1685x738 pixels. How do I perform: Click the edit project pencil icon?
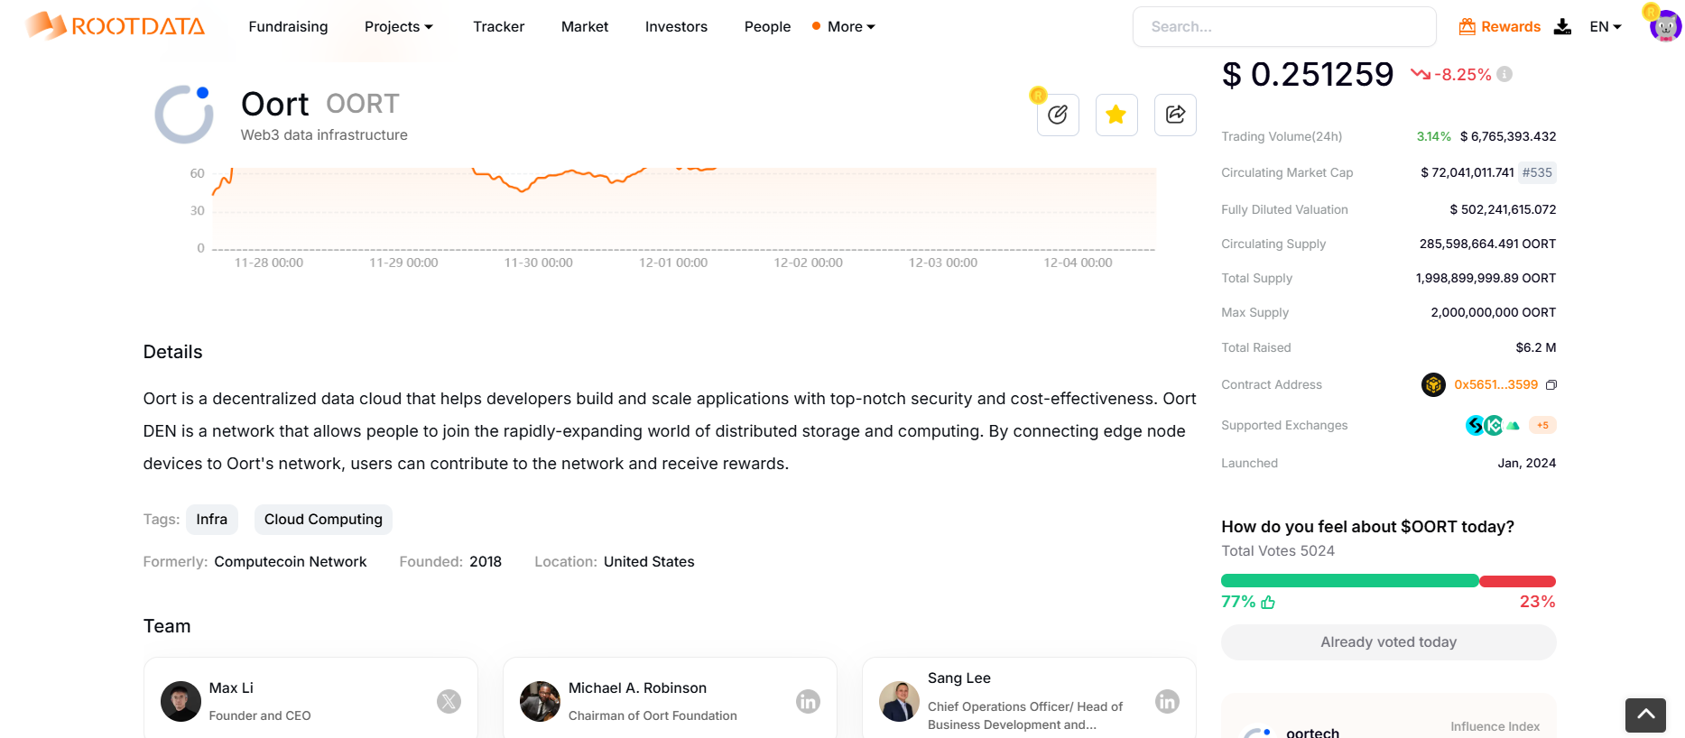coord(1058,115)
